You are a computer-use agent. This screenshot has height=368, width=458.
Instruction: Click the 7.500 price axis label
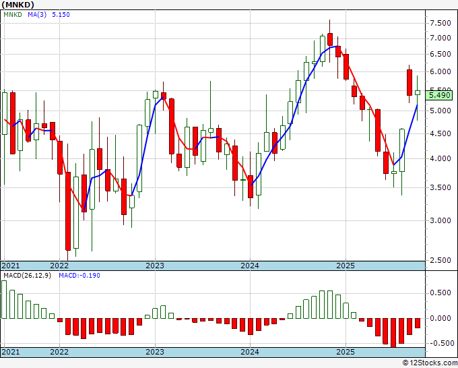tap(440, 23)
